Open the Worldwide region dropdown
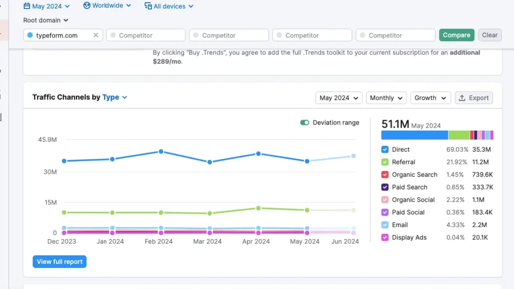This screenshot has width=514, height=289. click(x=107, y=6)
